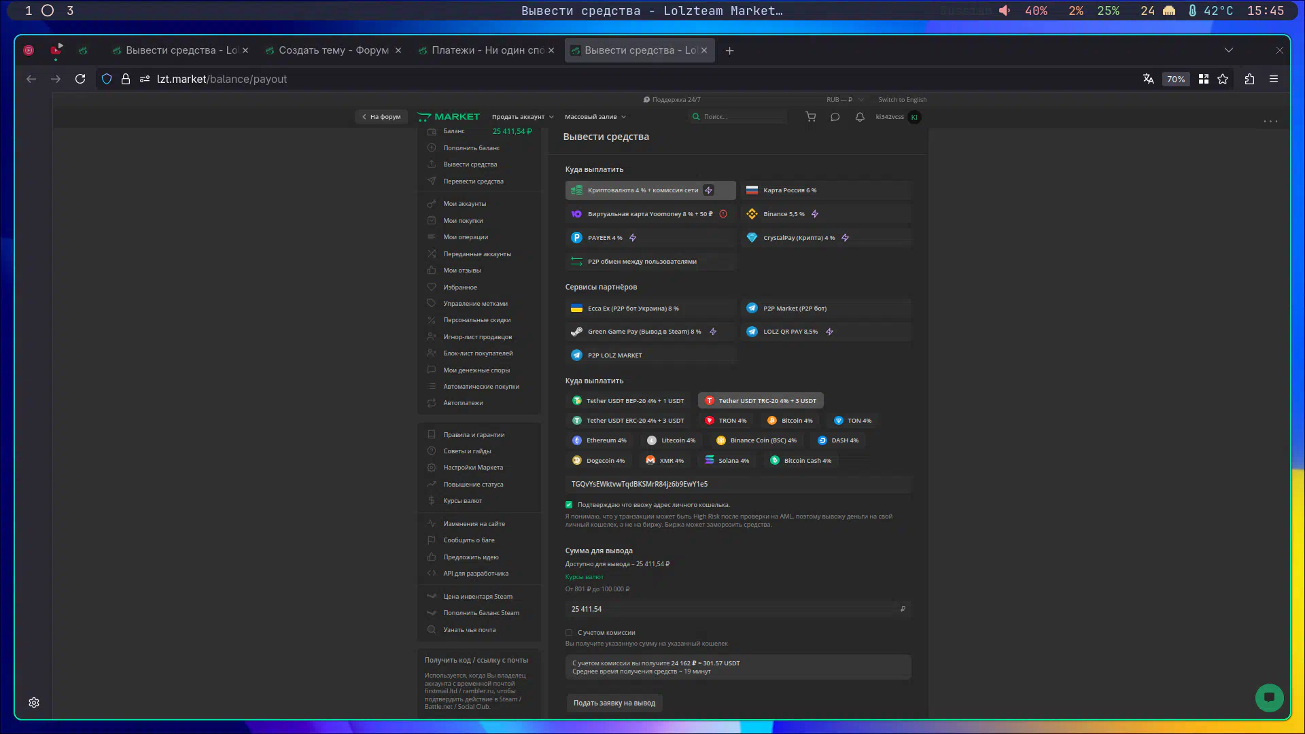
Task: Open 'API для разработчика' sidebar item
Action: point(476,574)
